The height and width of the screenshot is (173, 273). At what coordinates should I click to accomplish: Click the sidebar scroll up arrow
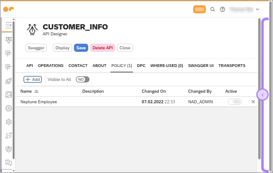tap(14, 19)
